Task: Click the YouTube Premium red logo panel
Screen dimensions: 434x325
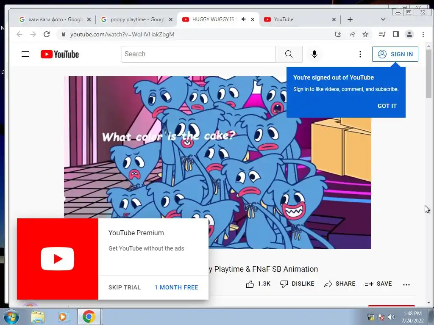Action: click(58, 259)
